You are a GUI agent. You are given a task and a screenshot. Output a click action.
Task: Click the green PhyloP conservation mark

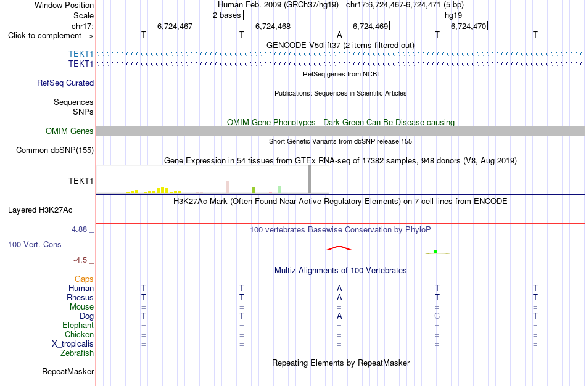[436, 252]
